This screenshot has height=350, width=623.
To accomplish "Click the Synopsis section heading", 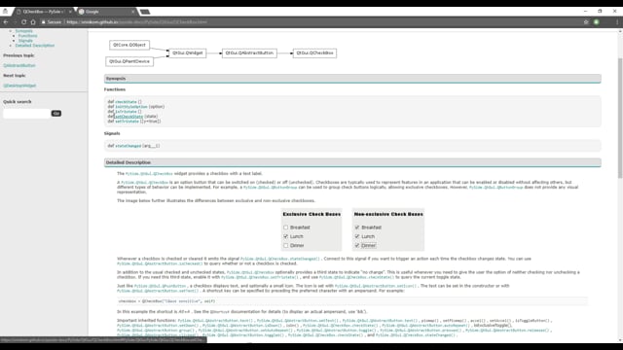I will click(x=352, y=79).
